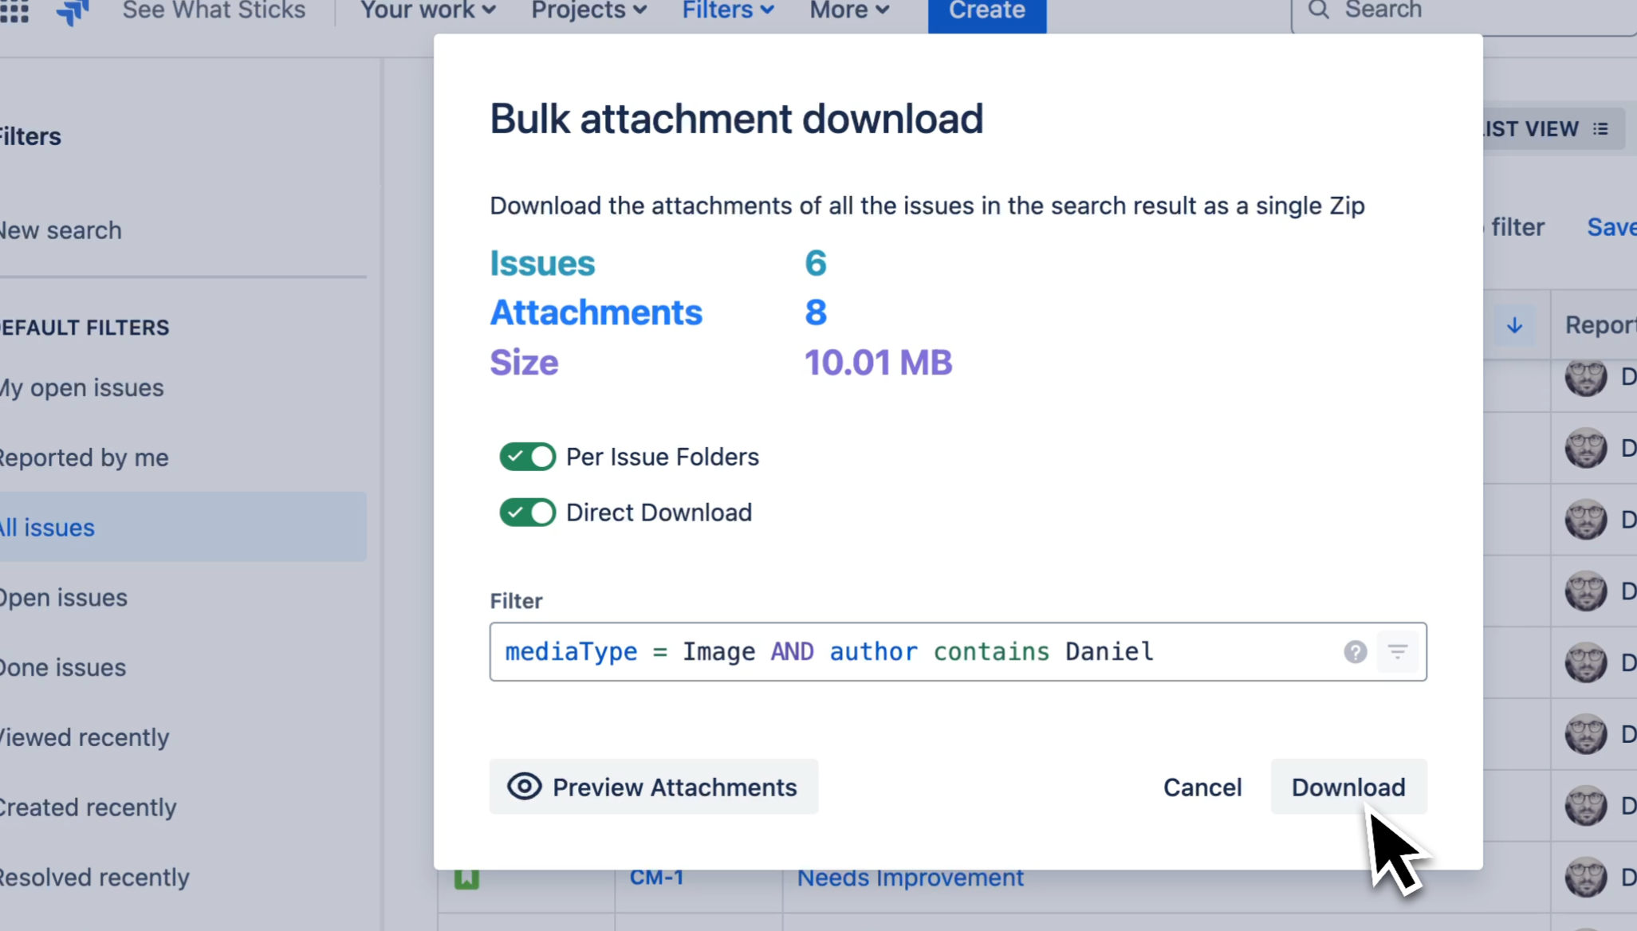
Task: Click the eye icon on Preview Attachments
Action: click(523, 787)
